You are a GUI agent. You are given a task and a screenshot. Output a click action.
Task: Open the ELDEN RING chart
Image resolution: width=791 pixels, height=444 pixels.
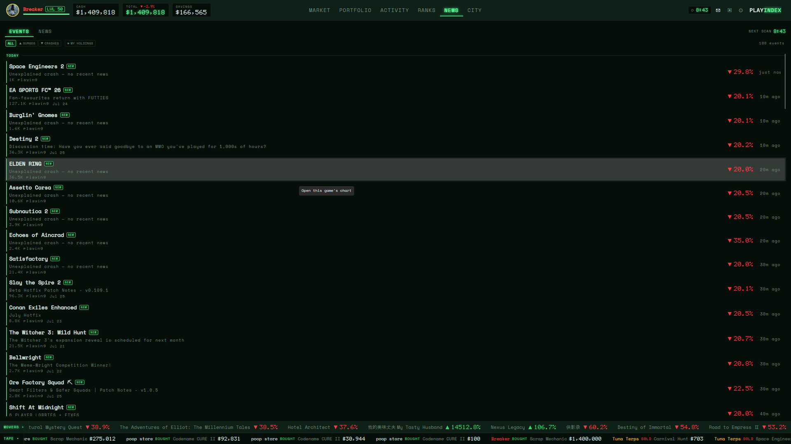[395, 169]
